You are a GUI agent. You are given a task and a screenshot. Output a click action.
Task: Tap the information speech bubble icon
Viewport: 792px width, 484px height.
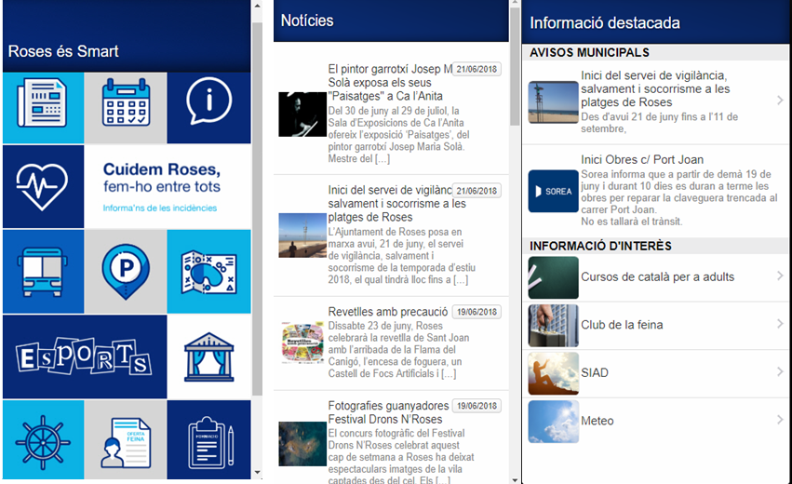[x=208, y=107]
